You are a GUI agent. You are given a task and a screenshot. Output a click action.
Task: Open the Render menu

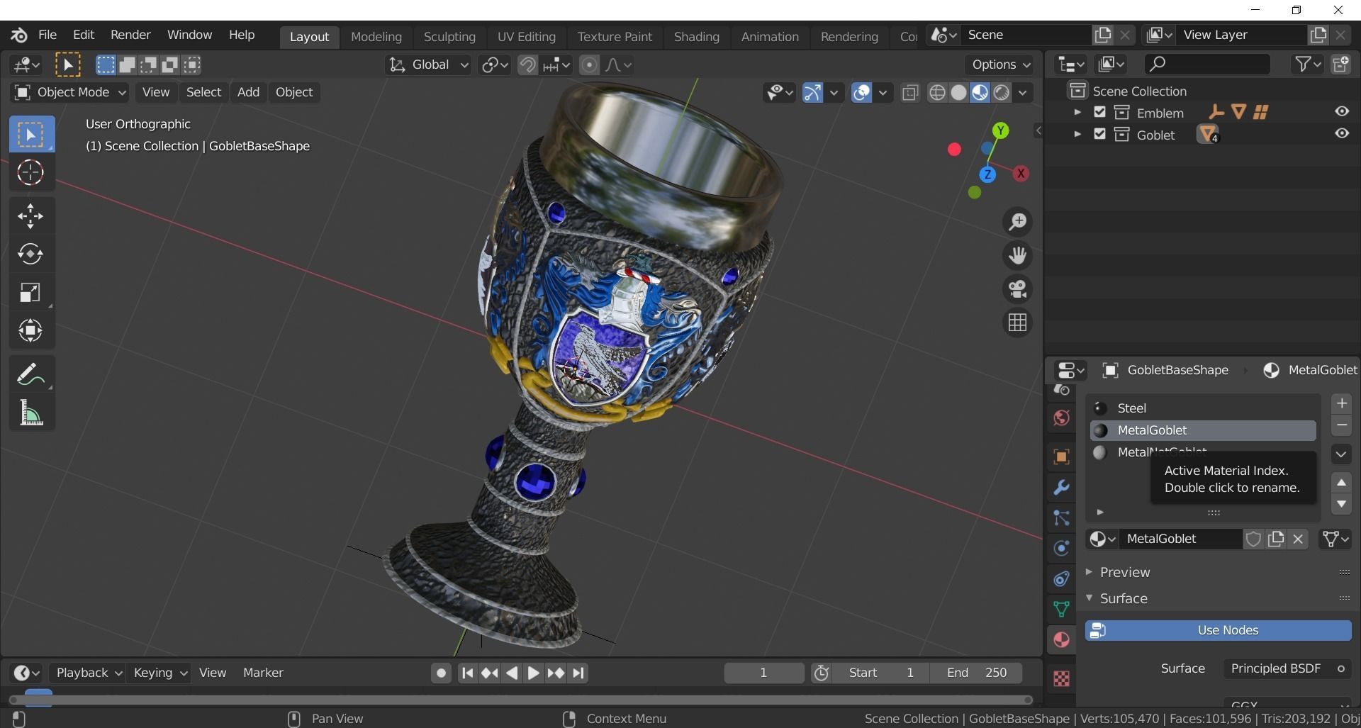point(130,35)
